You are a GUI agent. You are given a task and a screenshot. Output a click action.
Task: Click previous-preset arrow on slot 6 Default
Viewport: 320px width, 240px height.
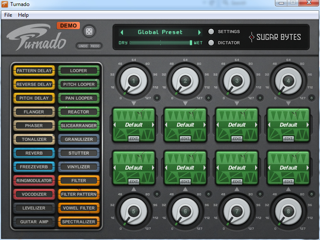coord(166,167)
